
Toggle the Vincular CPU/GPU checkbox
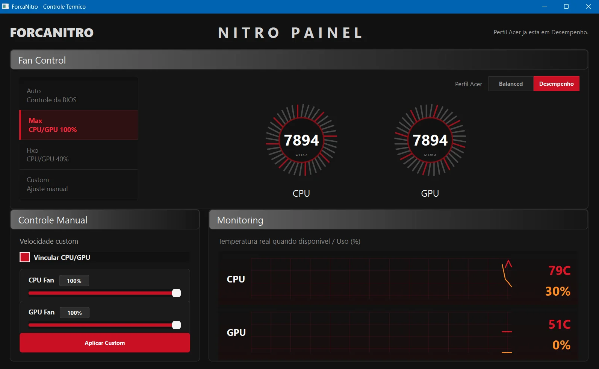coord(25,257)
